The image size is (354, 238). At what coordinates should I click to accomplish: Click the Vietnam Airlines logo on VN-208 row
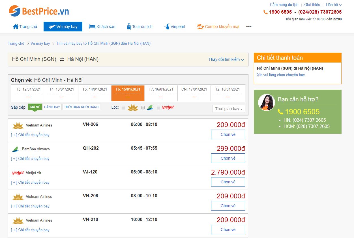click(18, 197)
